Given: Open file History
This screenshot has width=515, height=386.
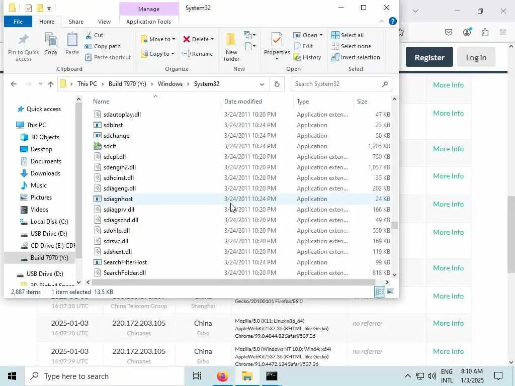Looking at the screenshot, I should pyautogui.click(x=307, y=57).
